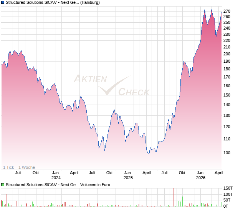Click the 2025 year label on time axis
Viewport: 238px width, 210px height.
coord(128,178)
